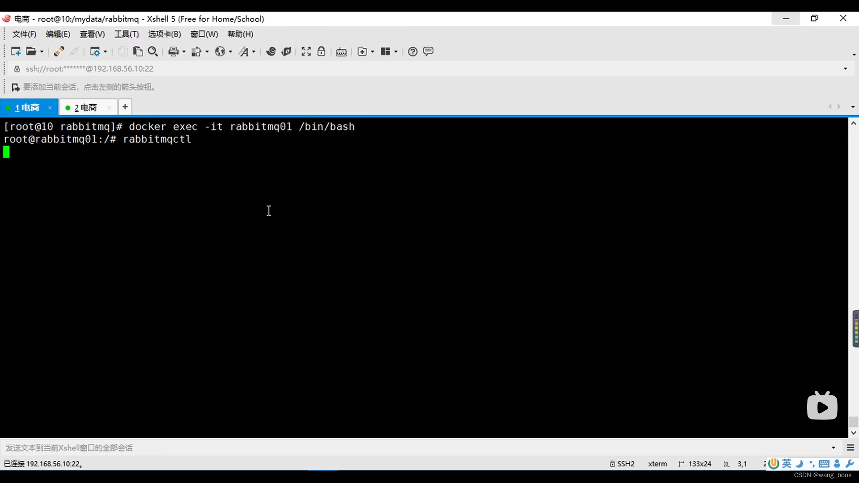Image resolution: width=859 pixels, height=483 pixels.
Task: Click the compose bar hamburger menu icon
Action: point(850,448)
